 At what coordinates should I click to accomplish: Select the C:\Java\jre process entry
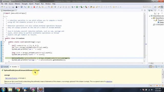point(158,25)
